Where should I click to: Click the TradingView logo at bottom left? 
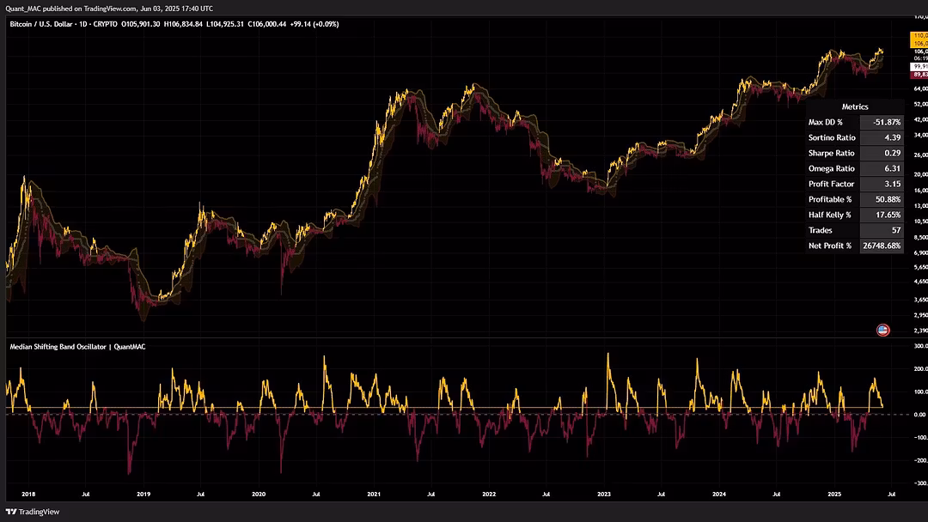[33, 512]
